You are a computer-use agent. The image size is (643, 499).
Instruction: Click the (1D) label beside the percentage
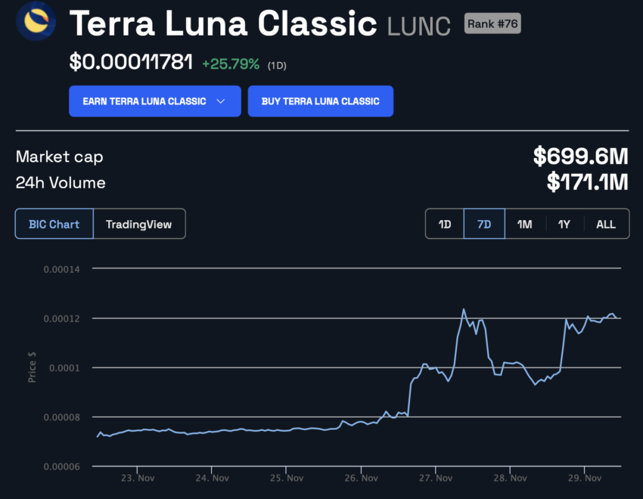[277, 64]
